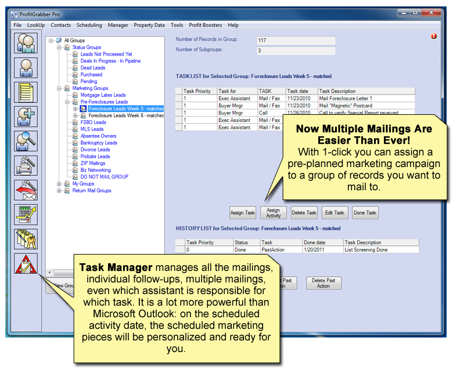This screenshot has height=370, width=453.
Task: Click the tree scrollbar left arrow
Action: pos(49,273)
